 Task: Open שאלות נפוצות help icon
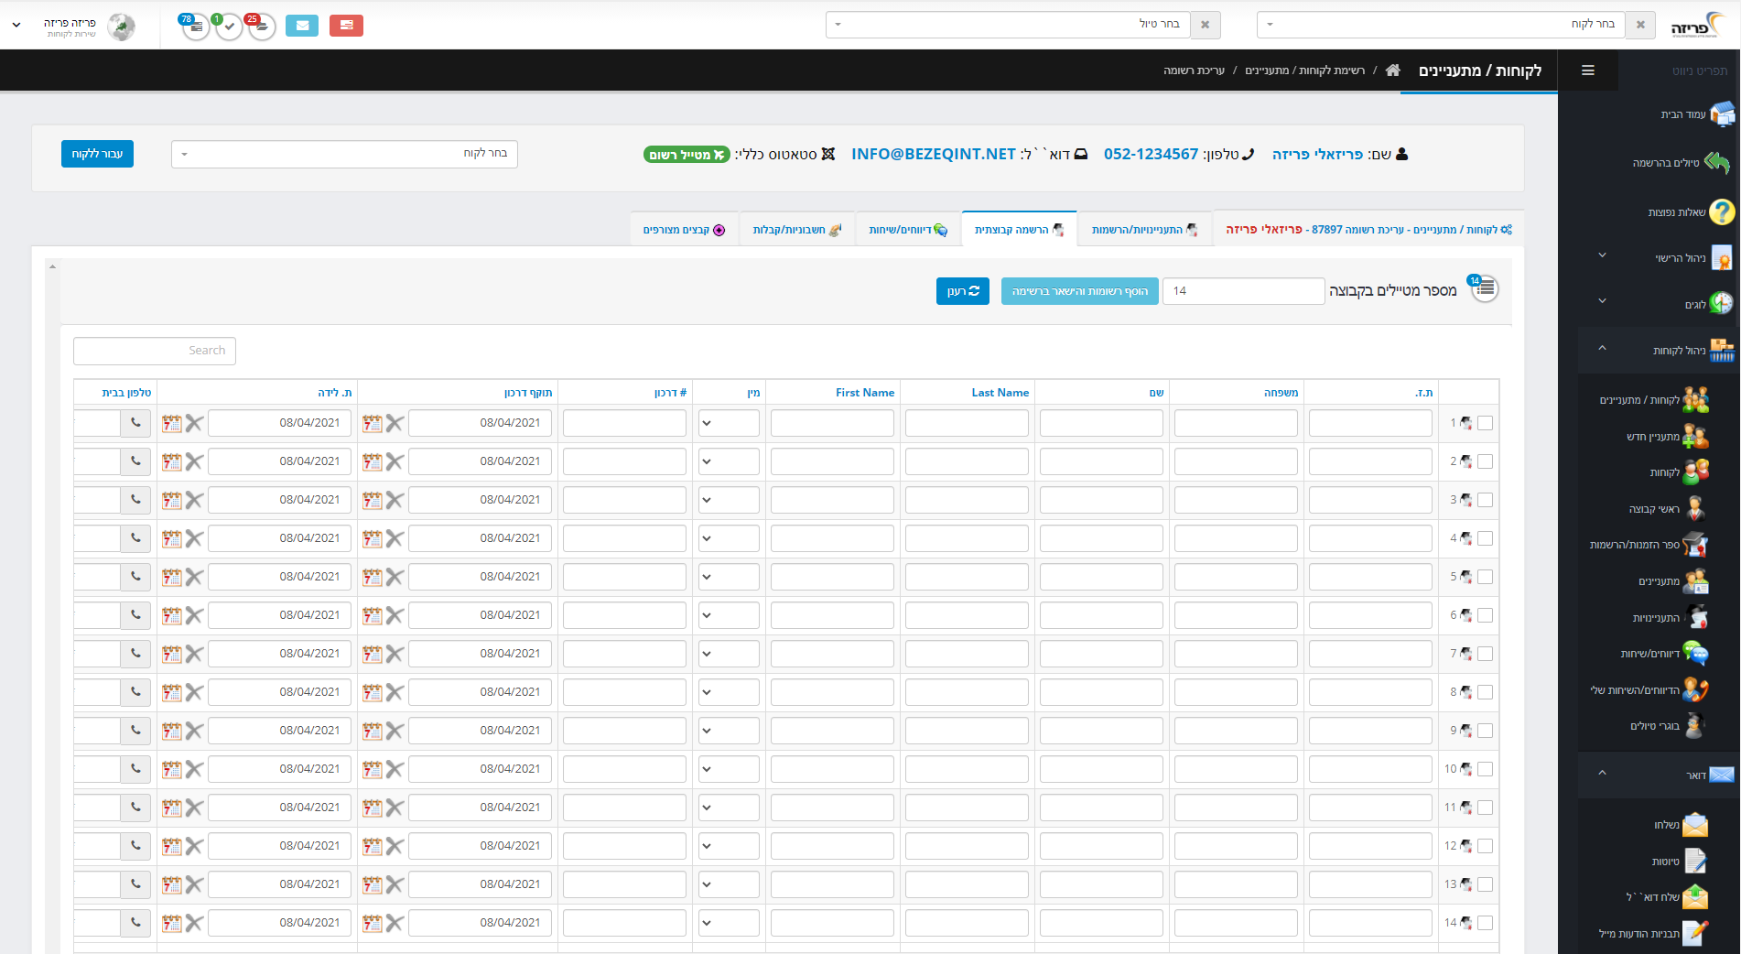(x=1721, y=211)
